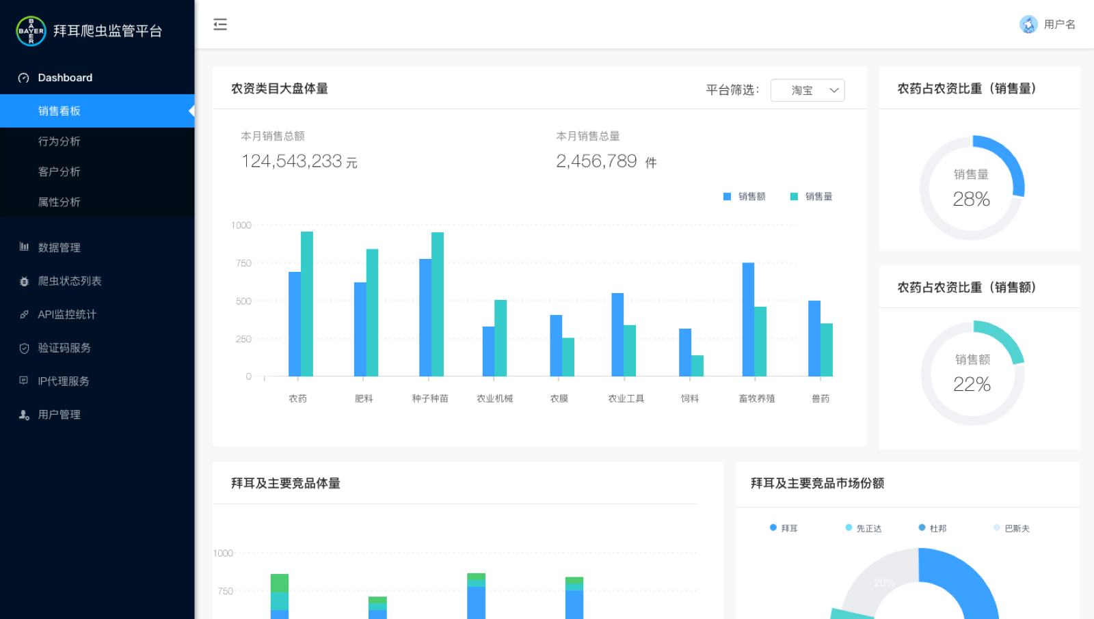Viewport: 1094px width, 619px height.
Task: Toggle the 销售额 legend in the bar chart
Action: coord(744,196)
